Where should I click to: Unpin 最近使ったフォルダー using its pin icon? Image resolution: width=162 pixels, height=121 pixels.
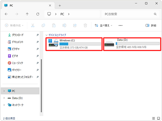coord(38,77)
